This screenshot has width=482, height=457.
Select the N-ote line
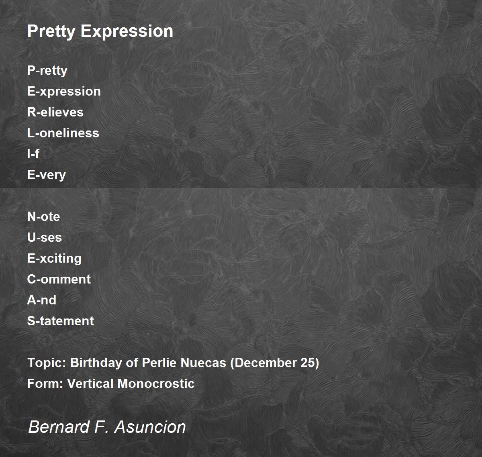coord(43,216)
